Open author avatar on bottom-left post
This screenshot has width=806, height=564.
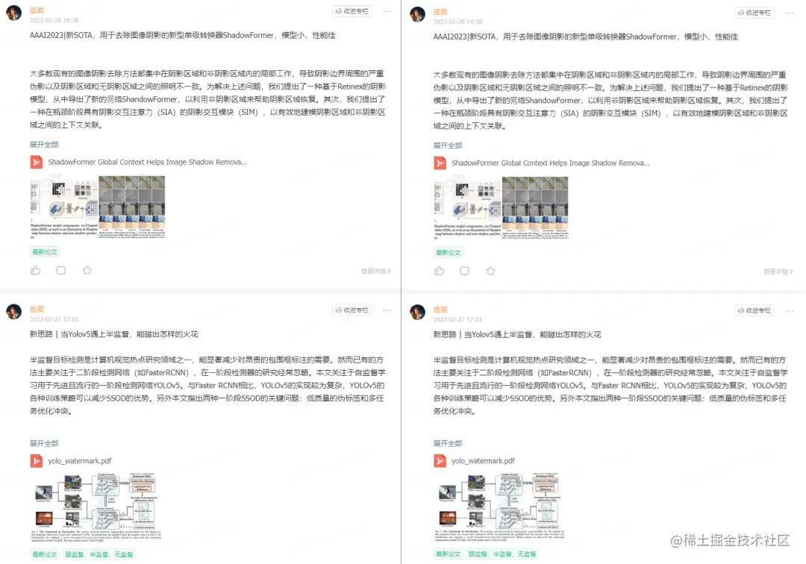point(14,312)
